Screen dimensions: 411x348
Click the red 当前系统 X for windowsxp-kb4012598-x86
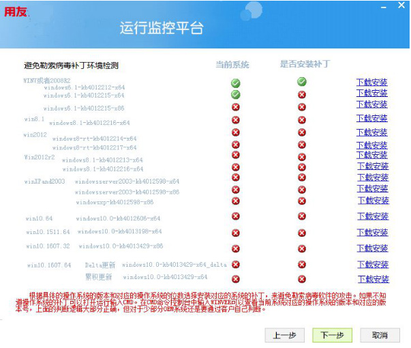point(236,201)
